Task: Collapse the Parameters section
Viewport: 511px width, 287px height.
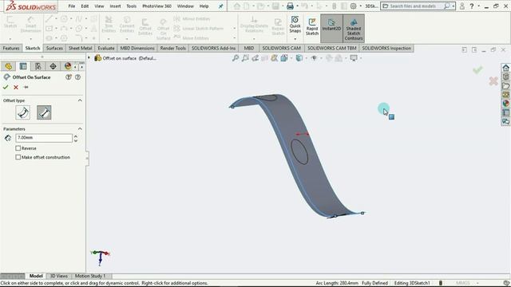Action: (x=80, y=129)
